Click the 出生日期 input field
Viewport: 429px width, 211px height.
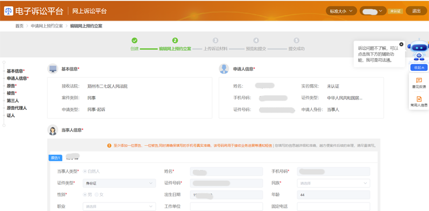point(227,195)
